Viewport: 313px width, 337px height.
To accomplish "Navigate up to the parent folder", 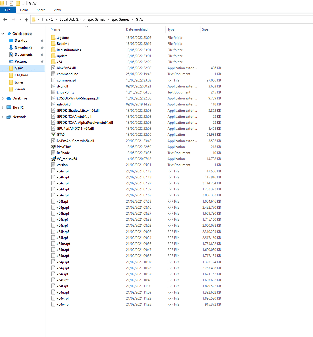I will (27, 19).
